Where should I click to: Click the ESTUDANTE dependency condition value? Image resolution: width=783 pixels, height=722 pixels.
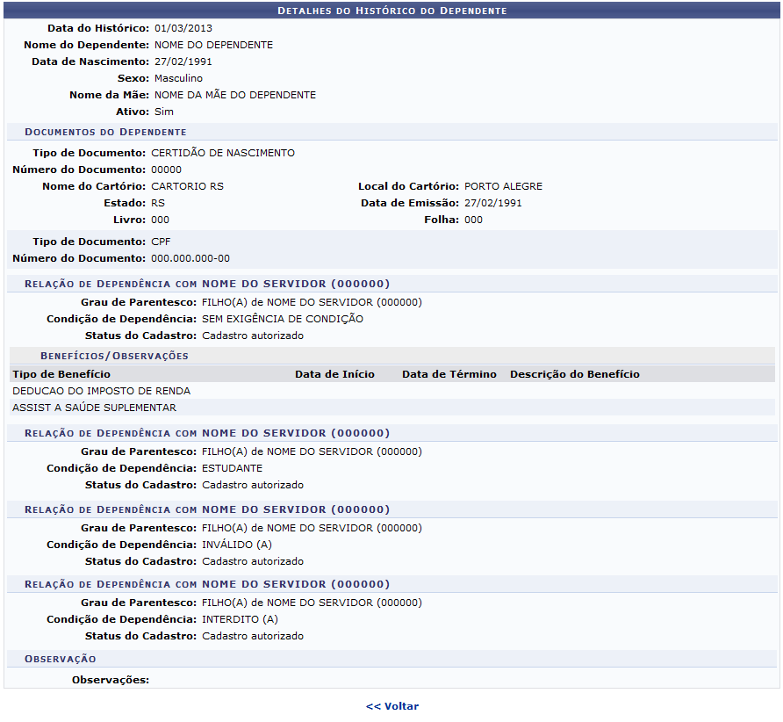[232, 468]
